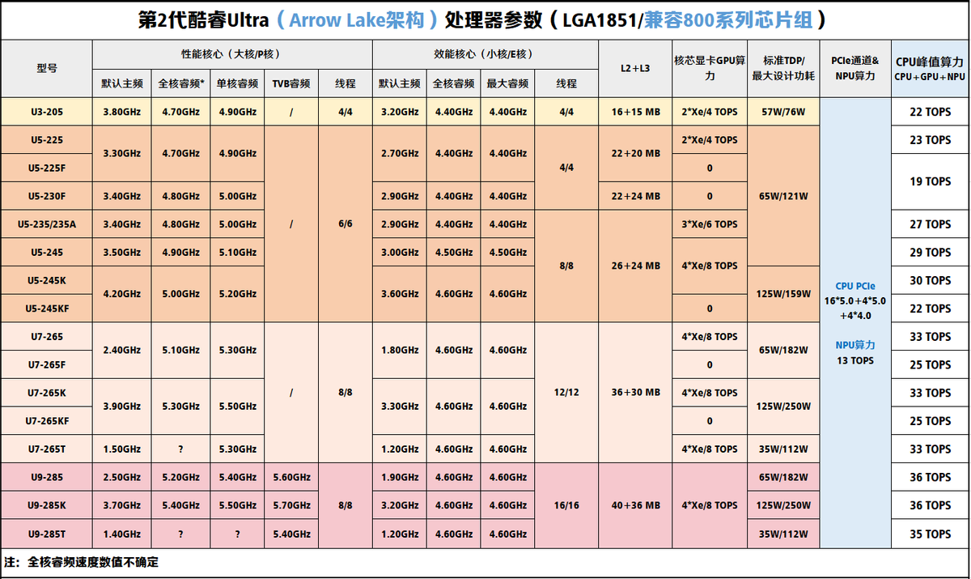Click the 核芯显卡GPU算力 column header
The height and width of the screenshot is (579, 971).
(x=709, y=69)
